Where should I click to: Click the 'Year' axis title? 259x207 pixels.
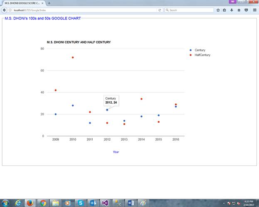[116, 152]
